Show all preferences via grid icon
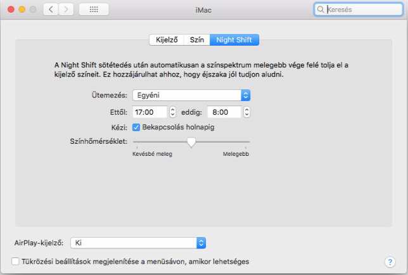The height and width of the screenshot is (275, 408). coord(94,10)
